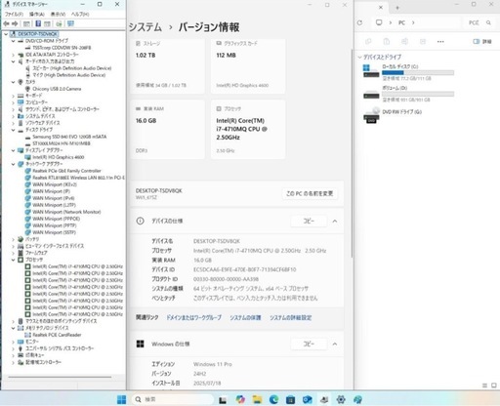Add a new tab in File Explorer
This screenshot has height=406, width=500.
[397, 8]
